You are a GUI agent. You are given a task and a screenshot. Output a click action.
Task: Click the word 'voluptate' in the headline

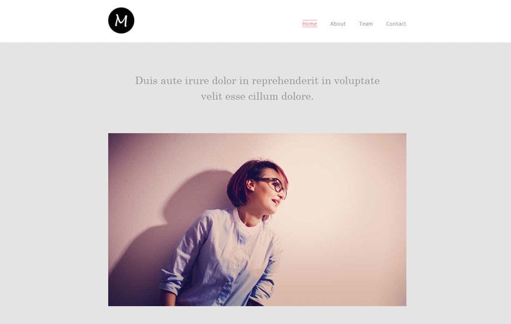click(357, 80)
